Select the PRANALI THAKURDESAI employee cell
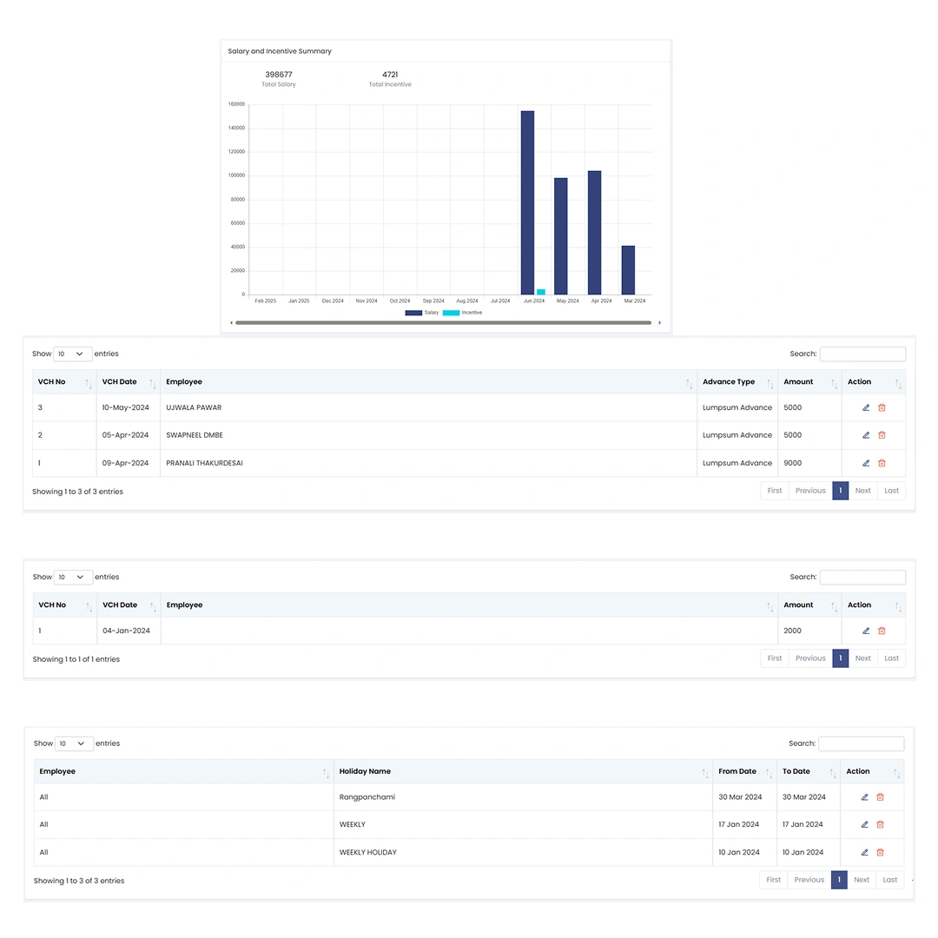 428,463
